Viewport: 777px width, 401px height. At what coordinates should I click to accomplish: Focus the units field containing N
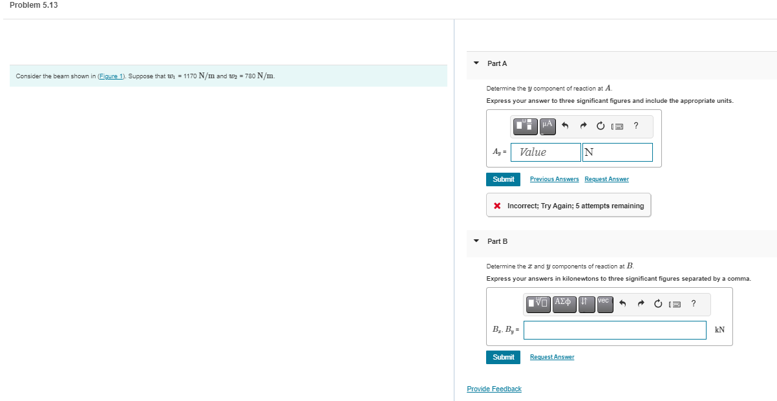pos(617,152)
